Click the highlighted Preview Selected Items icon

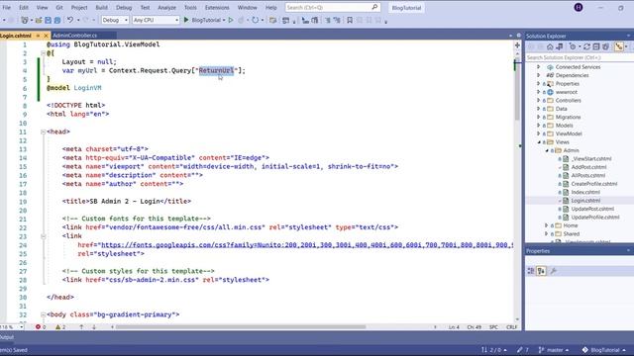pos(619,46)
